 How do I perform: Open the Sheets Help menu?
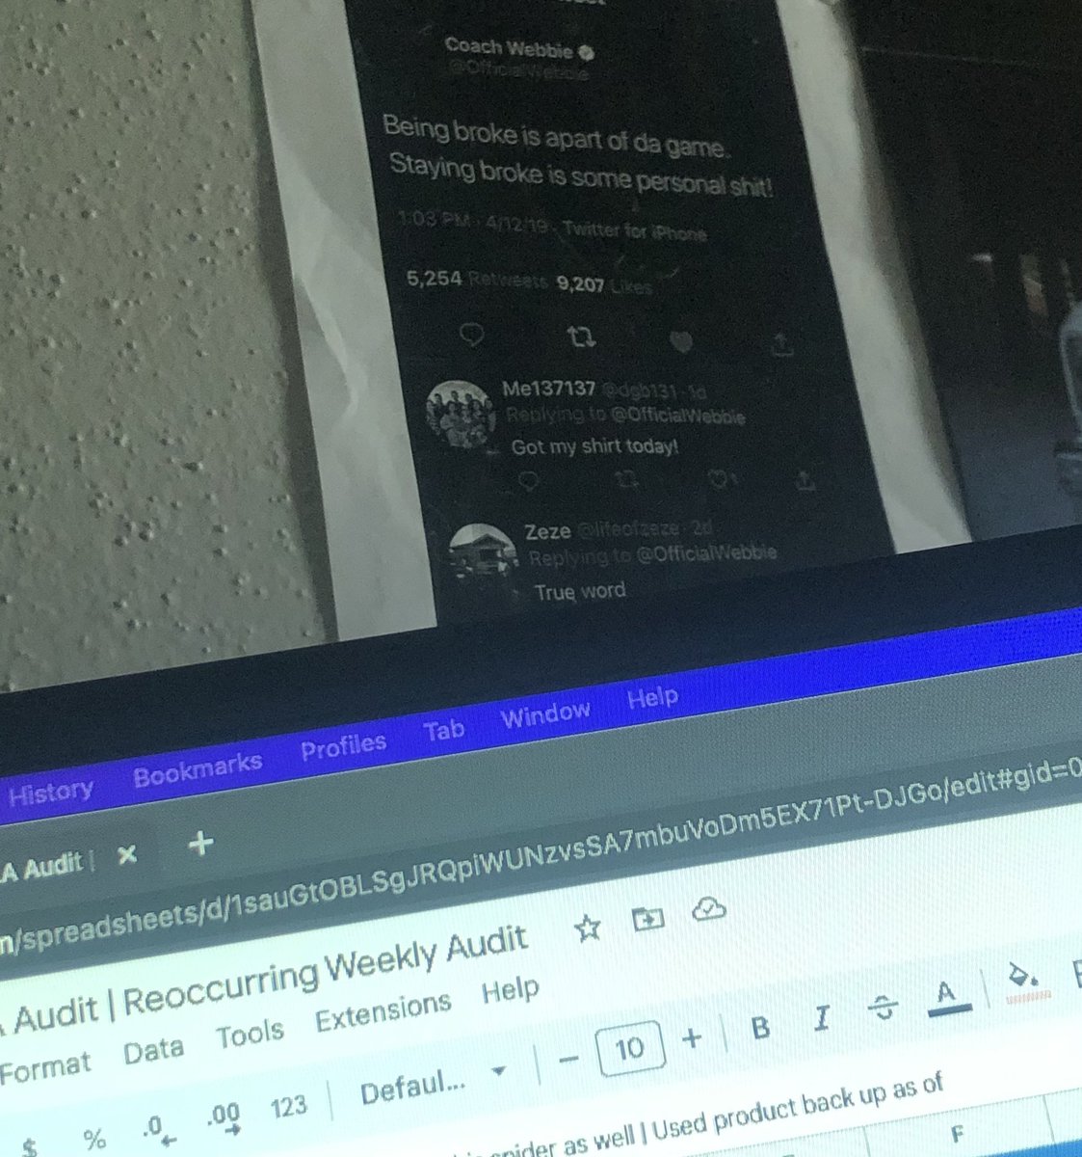(x=511, y=991)
